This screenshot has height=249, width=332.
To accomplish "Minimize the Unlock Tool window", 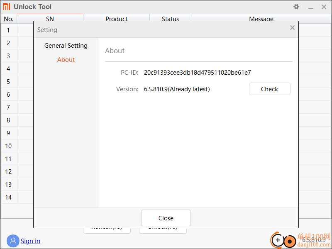I will point(310,7).
